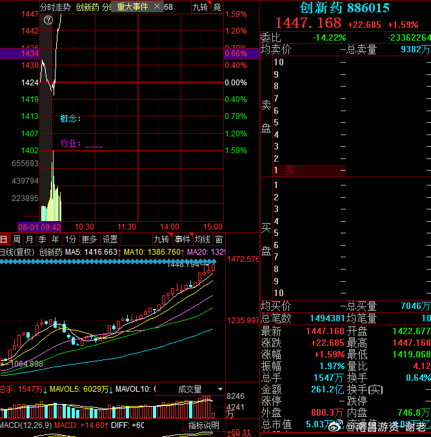Click the 振幅 1.97% value
Screen dimensions: 431x437
tap(332, 366)
